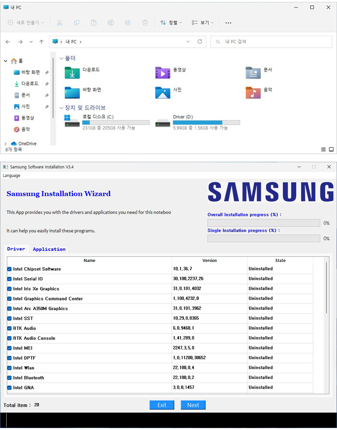
Task: Click the Copy icon in Explorer toolbar
Action: point(77,23)
